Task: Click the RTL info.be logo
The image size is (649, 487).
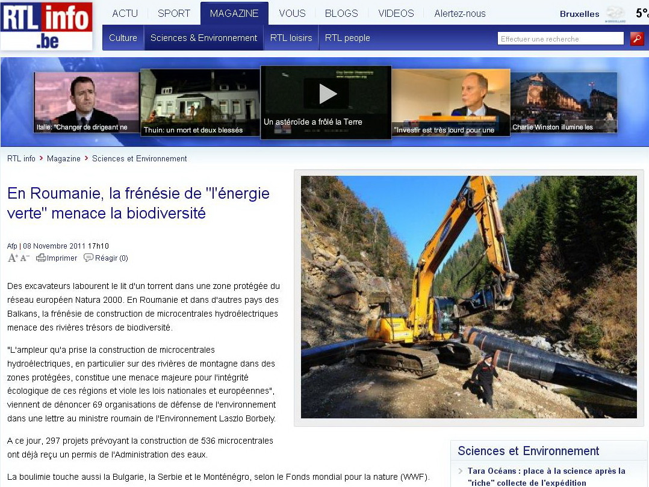Action: point(46,26)
